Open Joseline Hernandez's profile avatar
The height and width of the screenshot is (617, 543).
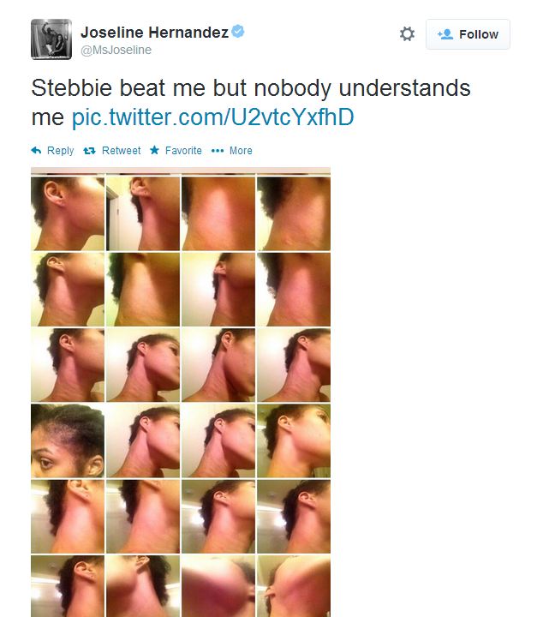pos(51,39)
